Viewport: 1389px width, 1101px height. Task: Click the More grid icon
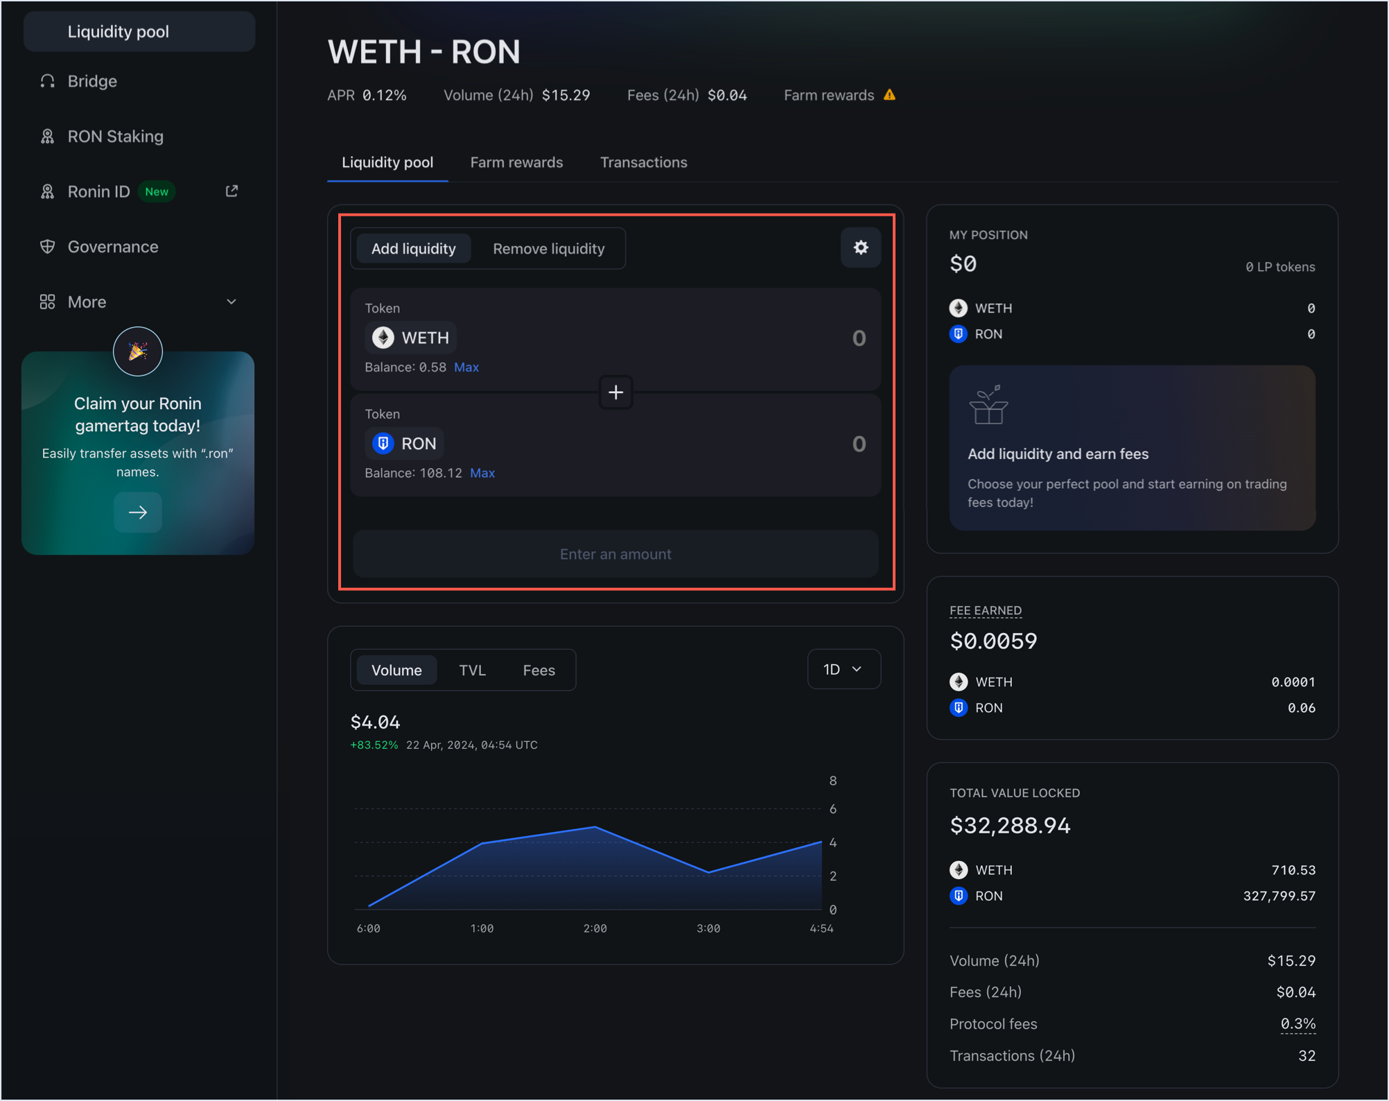click(47, 302)
